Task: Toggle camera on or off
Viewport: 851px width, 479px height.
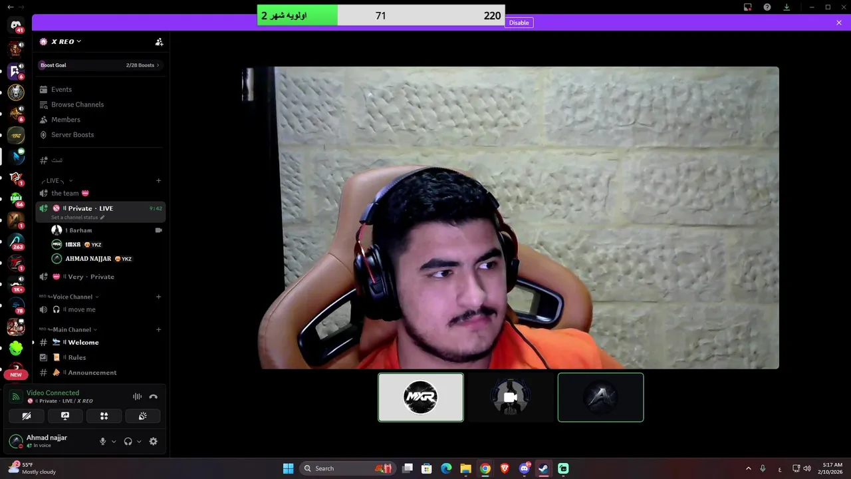Action: click(x=27, y=416)
